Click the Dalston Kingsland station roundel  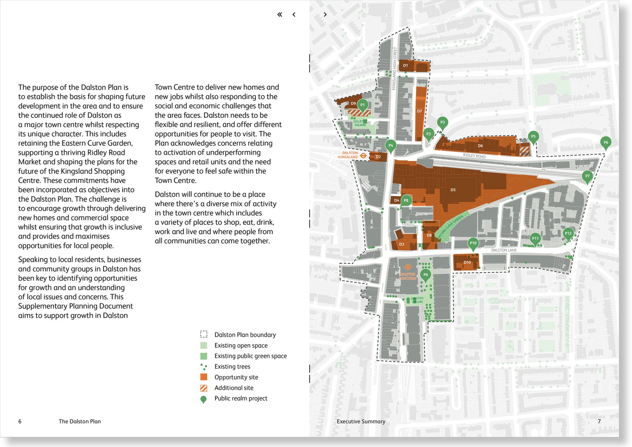[363, 155]
